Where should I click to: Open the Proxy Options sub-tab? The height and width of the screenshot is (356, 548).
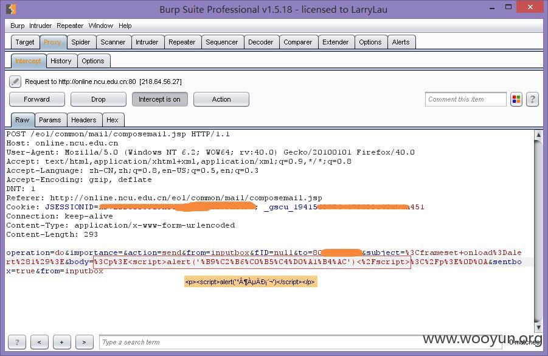(x=93, y=61)
